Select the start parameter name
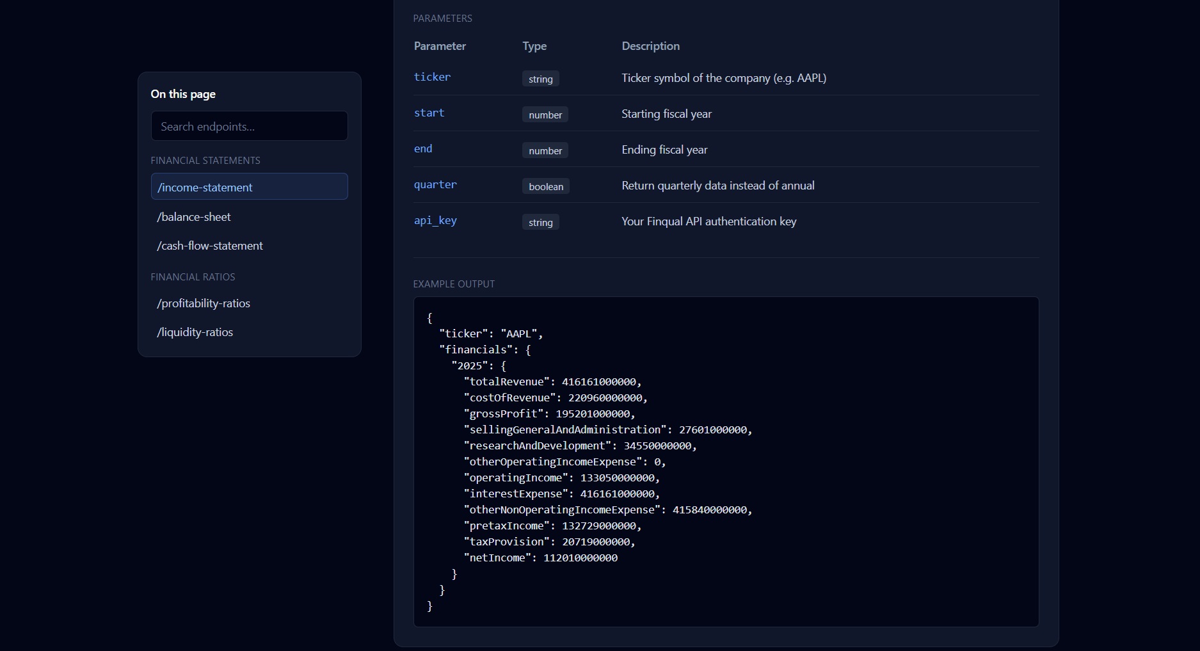1200x651 pixels. (429, 113)
